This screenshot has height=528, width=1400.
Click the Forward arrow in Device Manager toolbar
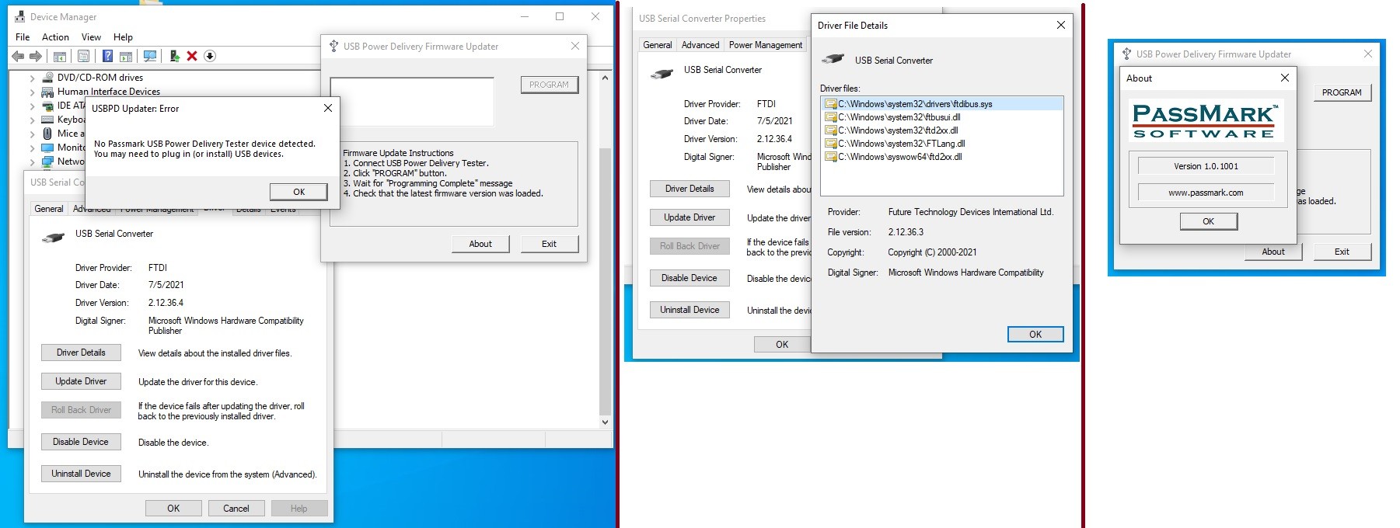click(x=36, y=56)
